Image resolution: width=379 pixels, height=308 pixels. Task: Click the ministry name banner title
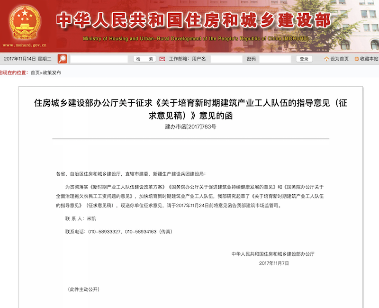pos(194,20)
